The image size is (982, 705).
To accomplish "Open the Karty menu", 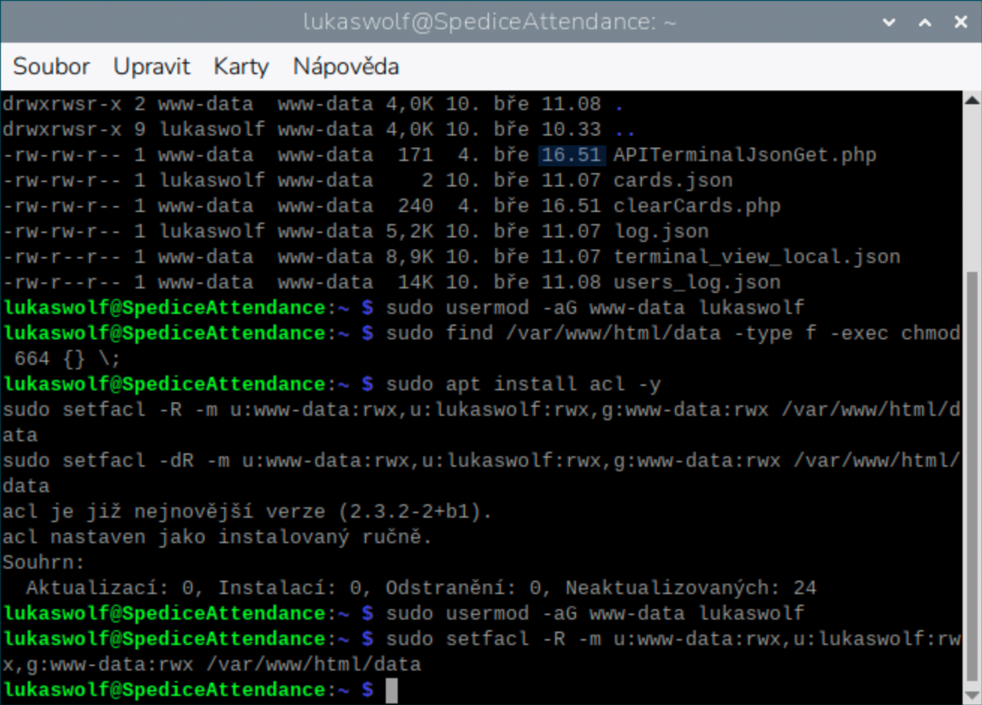I will coord(240,67).
